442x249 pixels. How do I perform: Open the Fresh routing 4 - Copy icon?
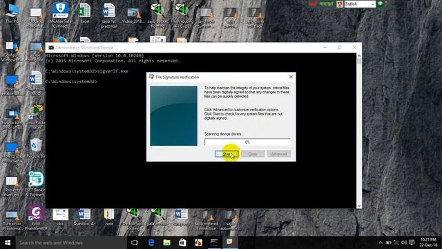point(182,15)
